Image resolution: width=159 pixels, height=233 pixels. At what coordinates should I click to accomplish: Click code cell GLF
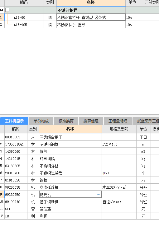tap(16, 209)
